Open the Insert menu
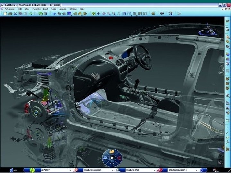This screenshot has width=231, height=173. [45, 9]
